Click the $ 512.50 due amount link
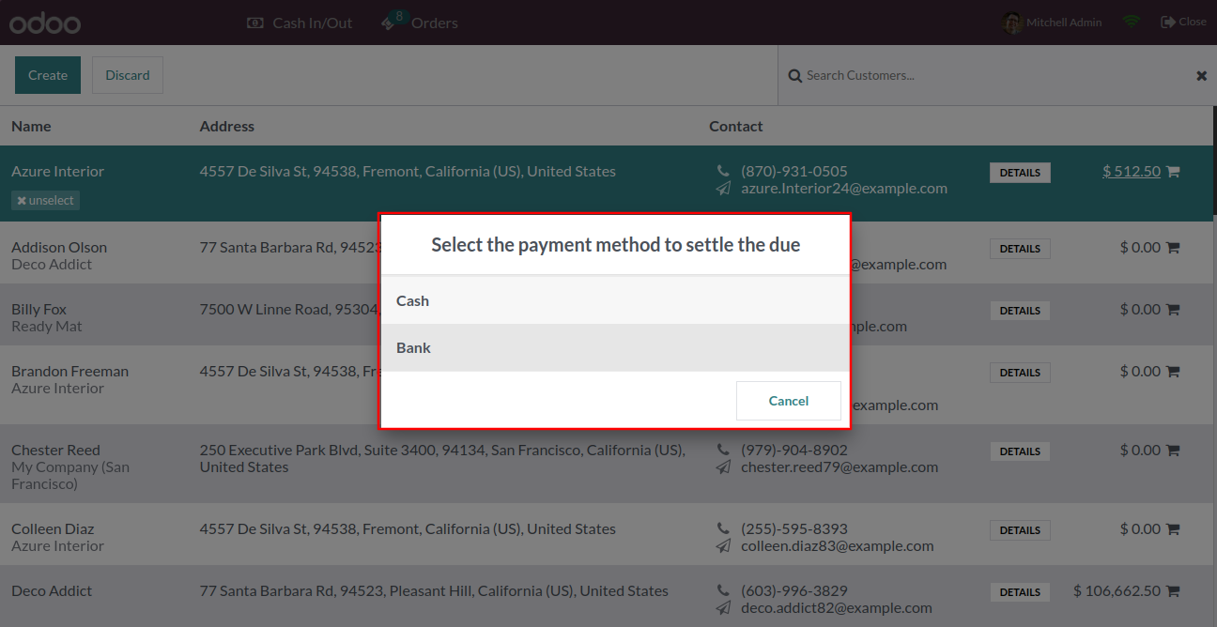The width and height of the screenshot is (1217, 627). 1132,172
